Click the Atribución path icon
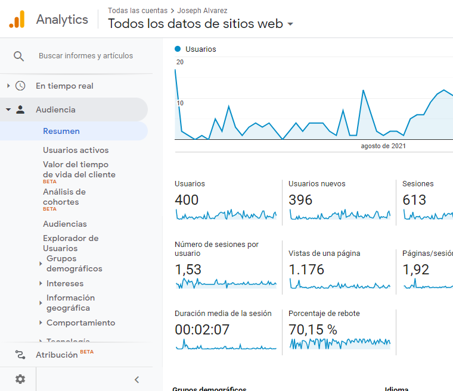 pos(20,355)
